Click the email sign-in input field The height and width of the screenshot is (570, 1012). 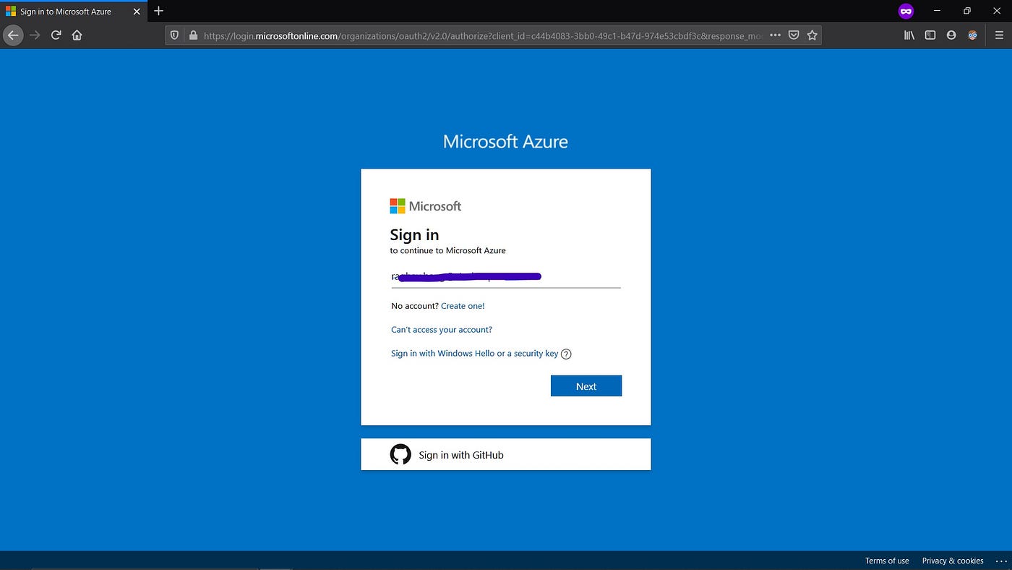pyautogui.click(x=505, y=276)
